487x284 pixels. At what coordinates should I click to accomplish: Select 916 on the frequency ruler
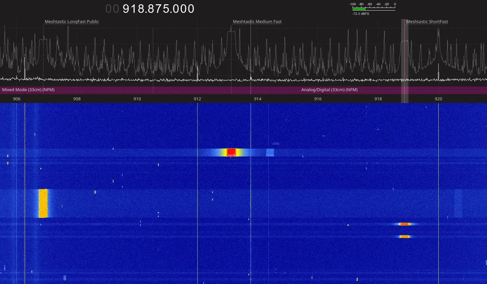[x=318, y=99]
